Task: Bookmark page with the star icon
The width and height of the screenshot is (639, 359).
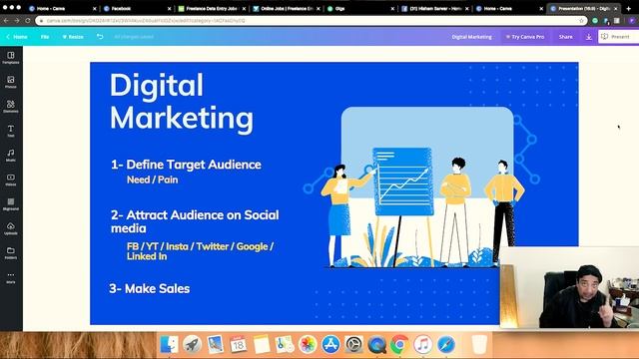Action: coord(581,20)
